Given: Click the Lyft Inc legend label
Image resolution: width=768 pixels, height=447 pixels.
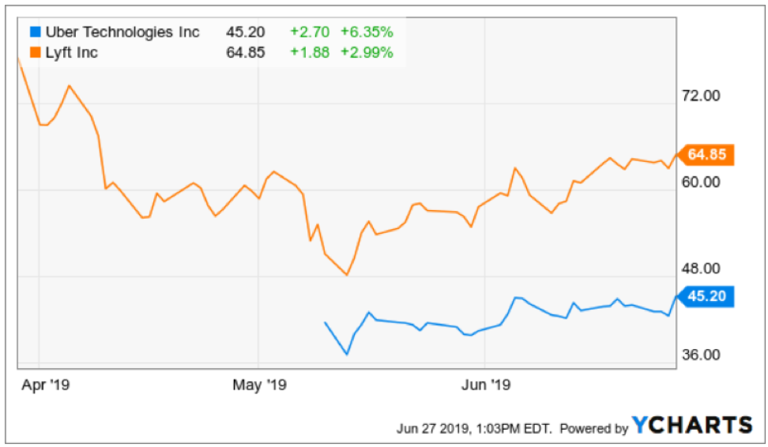Looking at the screenshot, I should [73, 53].
